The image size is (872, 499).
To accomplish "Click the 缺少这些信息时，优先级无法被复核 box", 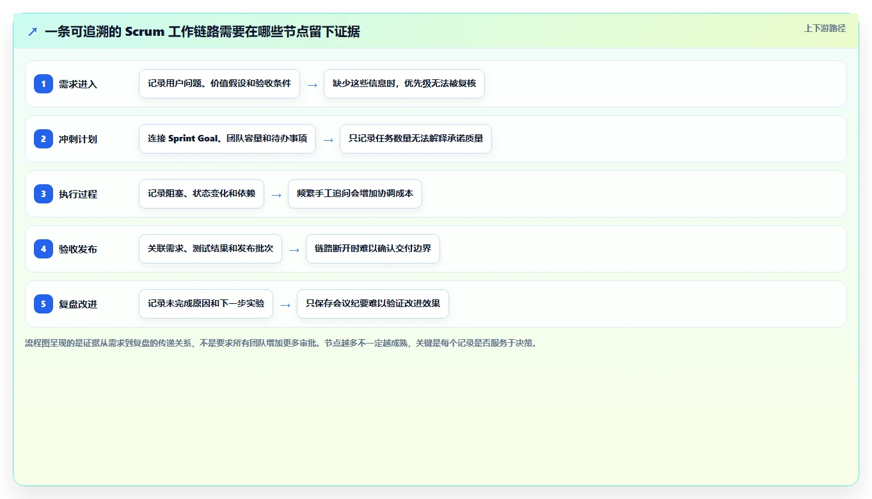I will pos(404,84).
